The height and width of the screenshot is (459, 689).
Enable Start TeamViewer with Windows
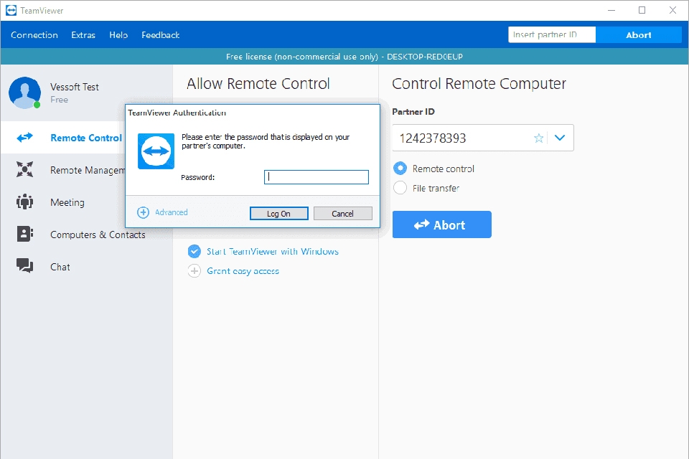[194, 251]
